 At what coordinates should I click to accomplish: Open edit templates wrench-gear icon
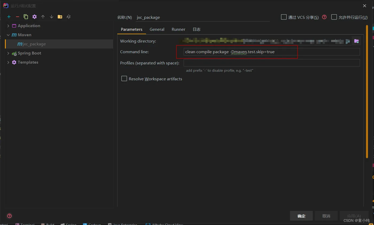tap(34, 17)
